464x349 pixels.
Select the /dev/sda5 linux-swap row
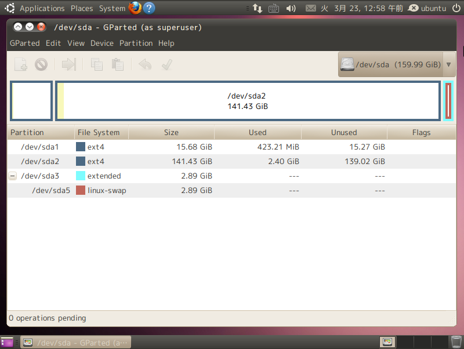[x=231, y=191]
